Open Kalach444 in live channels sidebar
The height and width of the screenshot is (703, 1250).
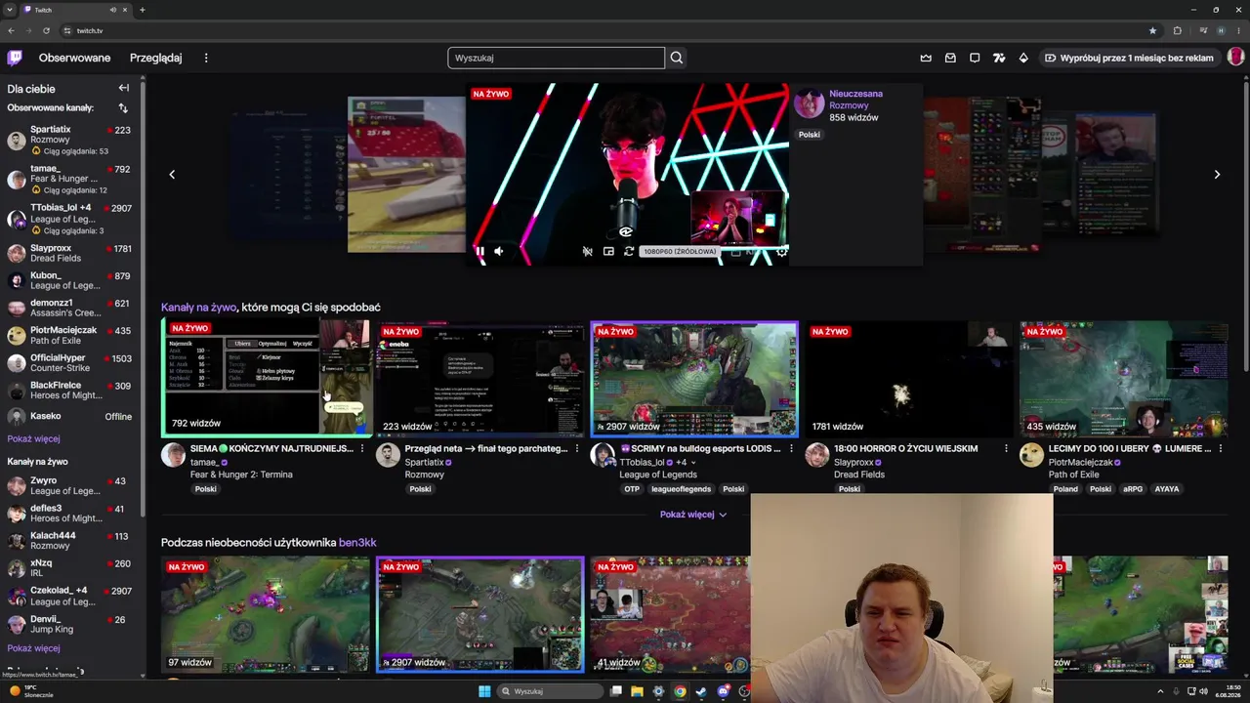pos(68,540)
